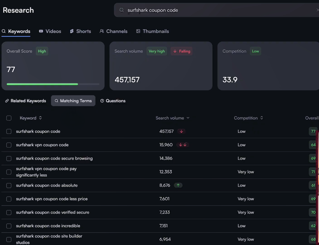Clear the search field with X icon

[318, 10]
